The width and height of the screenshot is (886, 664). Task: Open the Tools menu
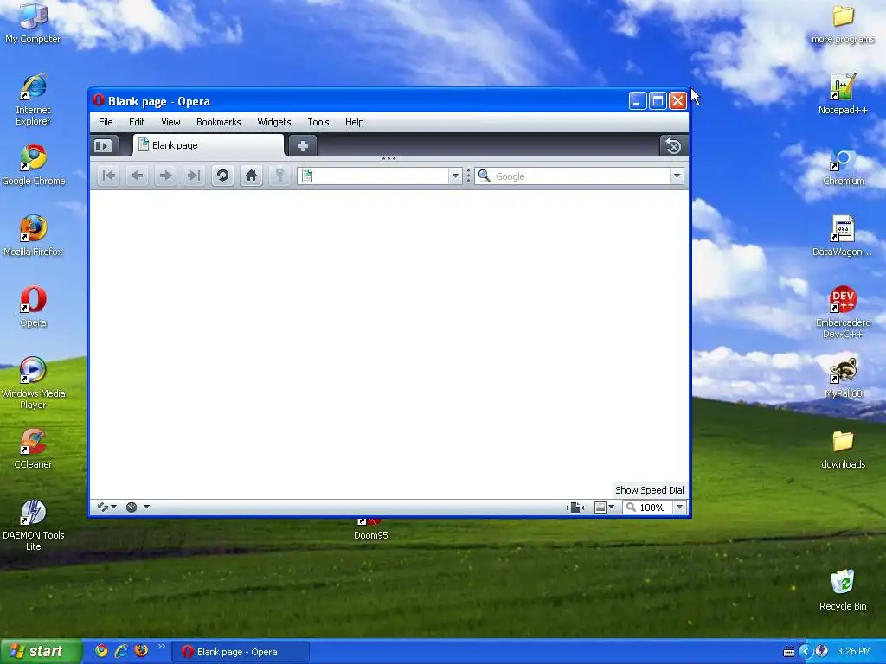(318, 122)
